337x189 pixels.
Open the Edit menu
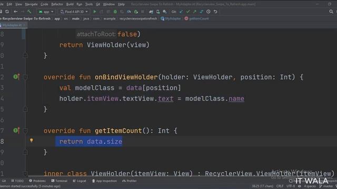pyautogui.click(x=9, y=4)
